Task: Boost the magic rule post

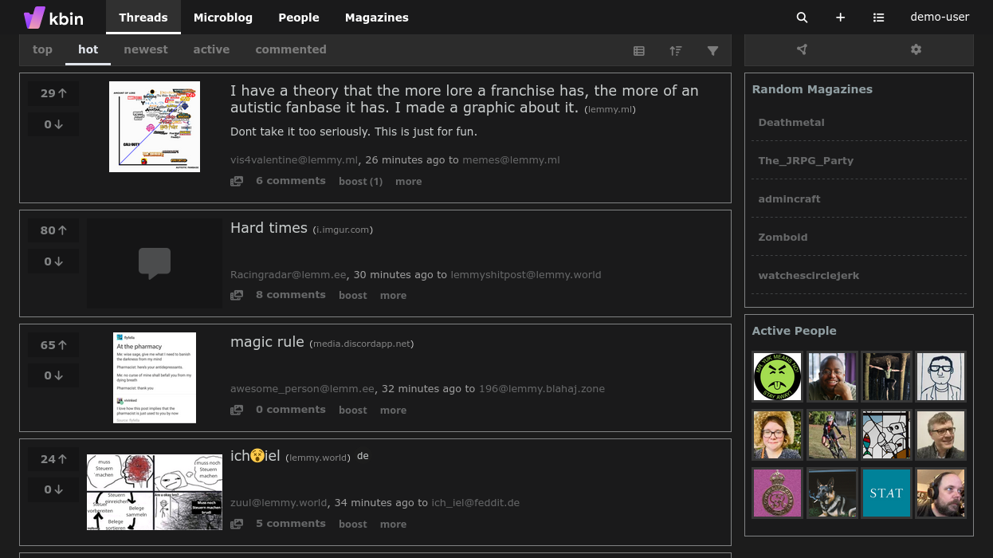Action: [353, 411]
